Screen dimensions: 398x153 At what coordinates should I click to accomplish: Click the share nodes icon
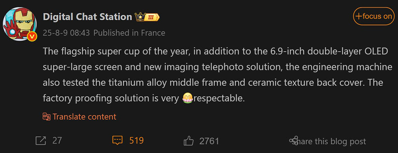click(294, 141)
